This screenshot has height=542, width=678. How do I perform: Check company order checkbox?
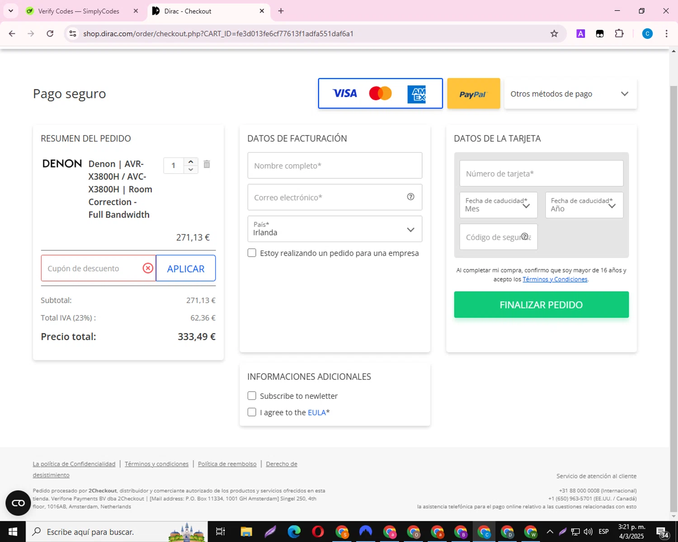pos(252,253)
